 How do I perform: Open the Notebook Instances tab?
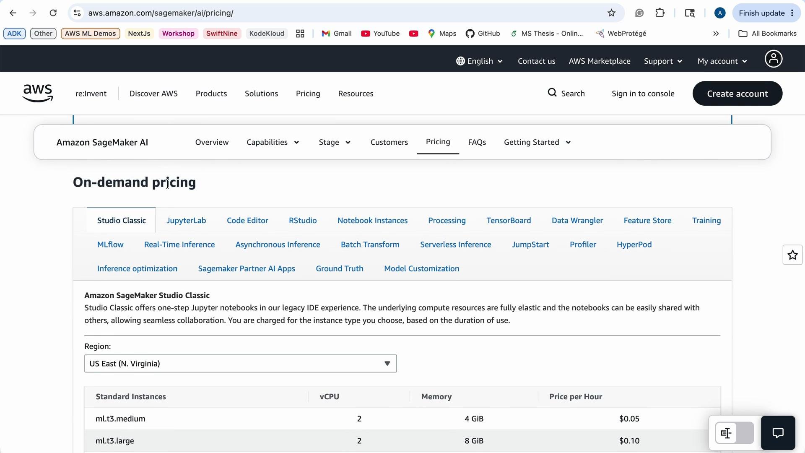point(372,221)
